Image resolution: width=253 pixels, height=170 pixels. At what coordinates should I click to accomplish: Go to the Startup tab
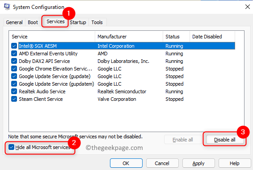coord(78,22)
